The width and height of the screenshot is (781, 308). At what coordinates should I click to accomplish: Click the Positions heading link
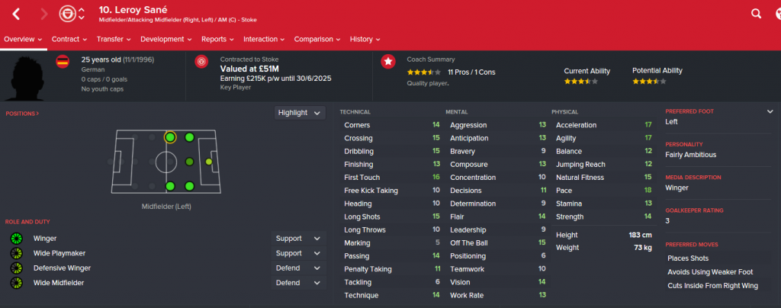[x=22, y=114]
